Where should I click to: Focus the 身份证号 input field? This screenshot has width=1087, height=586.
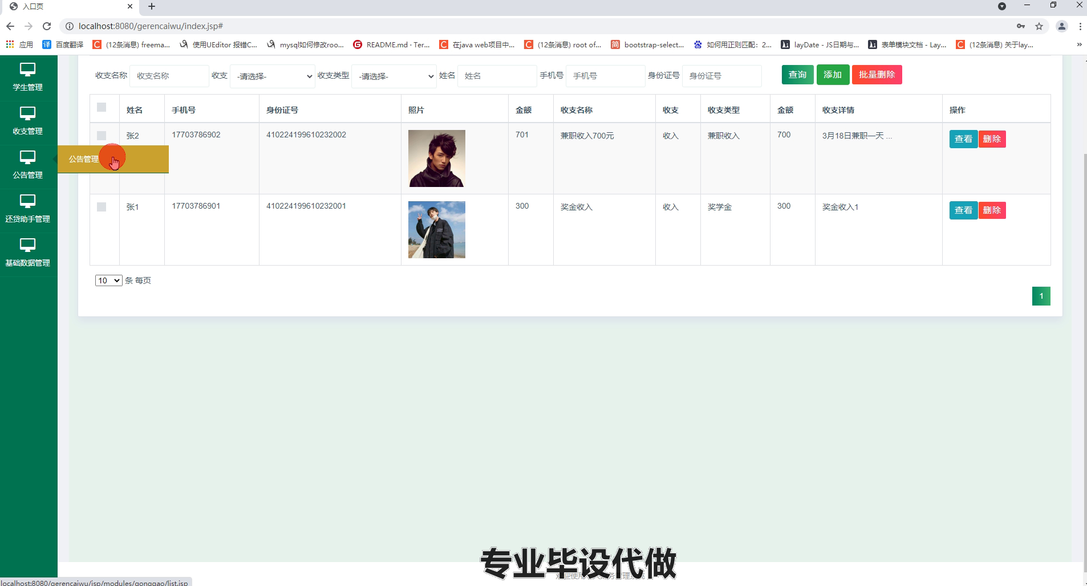722,76
